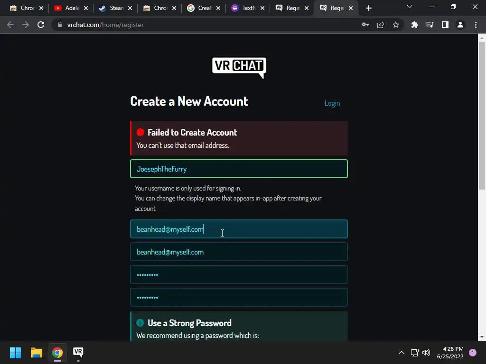Open the Chrome profile menu
Screen dimensions: 486x364
coord(460,25)
